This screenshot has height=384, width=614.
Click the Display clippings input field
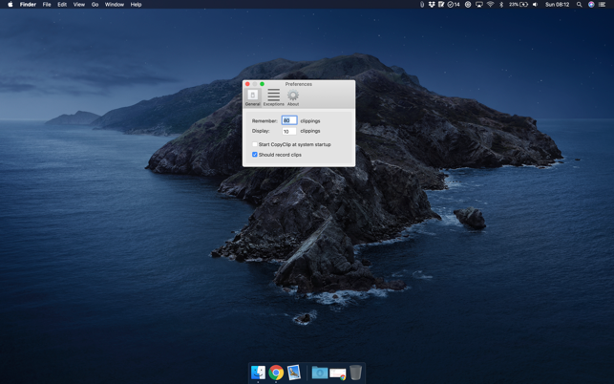click(x=288, y=131)
